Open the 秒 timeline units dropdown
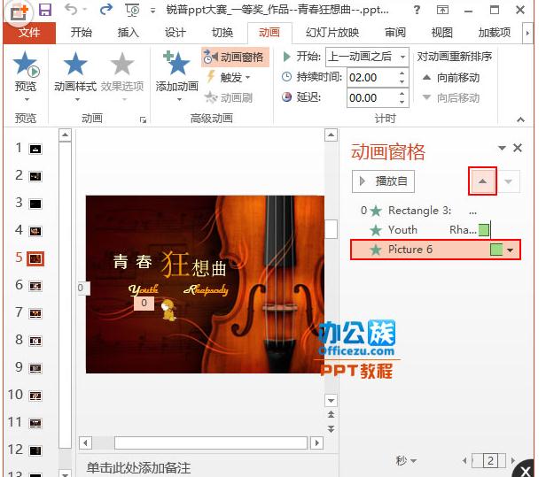This screenshot has width=546, height=477. point(406,461)
